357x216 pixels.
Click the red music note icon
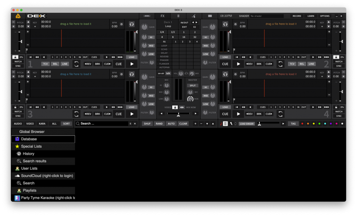(221, 124)
